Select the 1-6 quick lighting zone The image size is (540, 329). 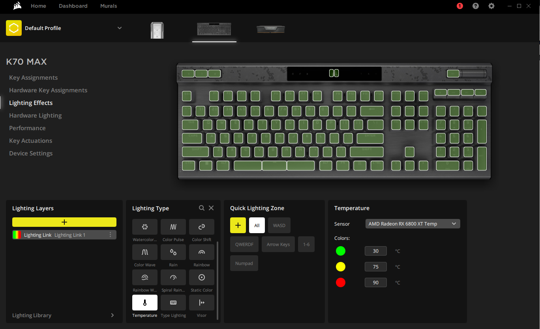[306, 244]
